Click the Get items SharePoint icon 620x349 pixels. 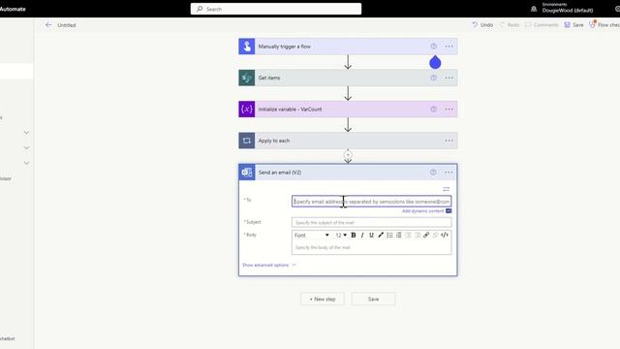(x=247, y=78)
